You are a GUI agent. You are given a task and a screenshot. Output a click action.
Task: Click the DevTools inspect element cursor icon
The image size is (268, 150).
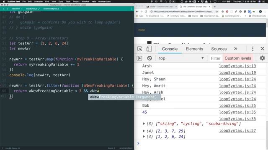(x=140, y=49)
